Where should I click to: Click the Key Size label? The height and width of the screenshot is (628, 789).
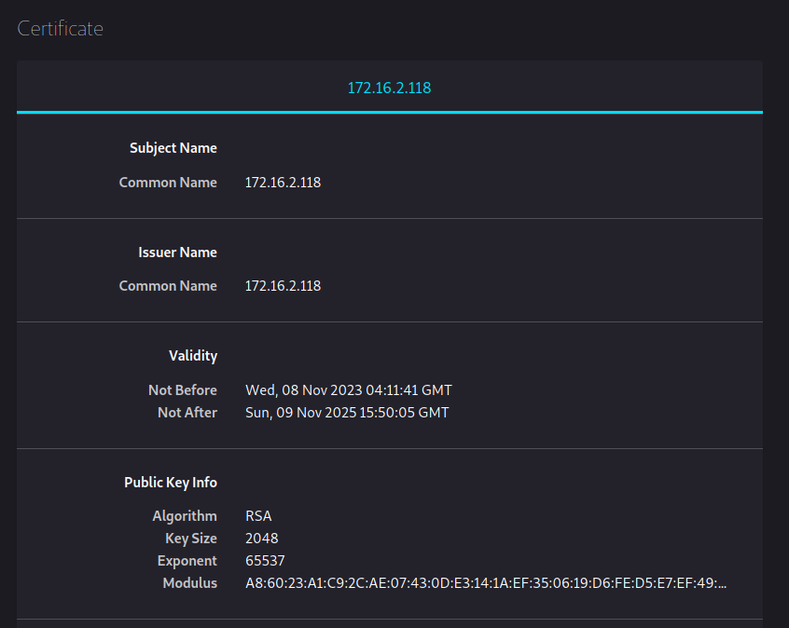point(190,539)
